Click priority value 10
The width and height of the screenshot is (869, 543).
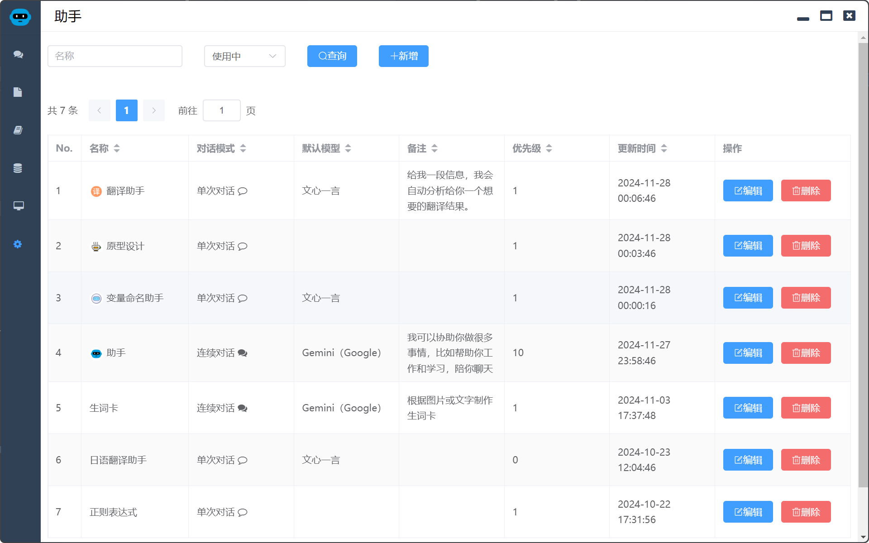[518, 353]
